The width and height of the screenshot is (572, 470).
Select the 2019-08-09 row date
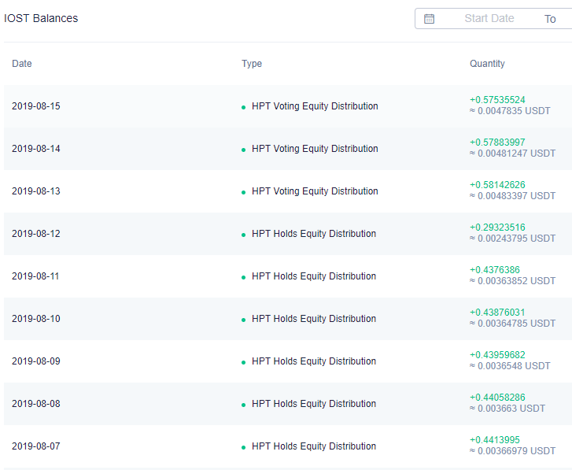coord(35,361)
